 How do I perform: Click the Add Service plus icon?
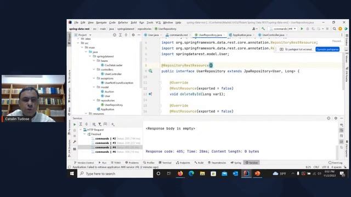[113, 124]
